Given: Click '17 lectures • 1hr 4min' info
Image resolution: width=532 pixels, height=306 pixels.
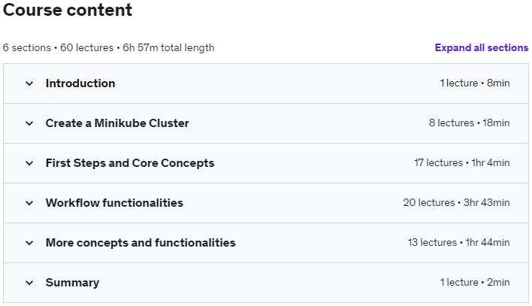Looking at the screenshot, I should coord(461,163).
